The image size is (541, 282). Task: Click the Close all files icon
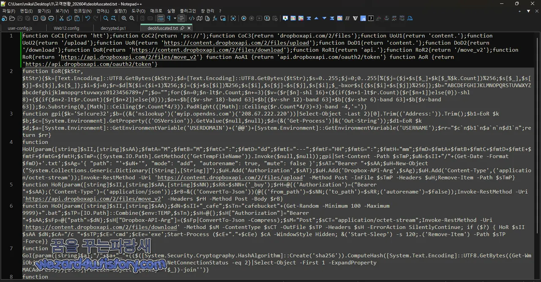pyautogui.click(x=43, y=19)
